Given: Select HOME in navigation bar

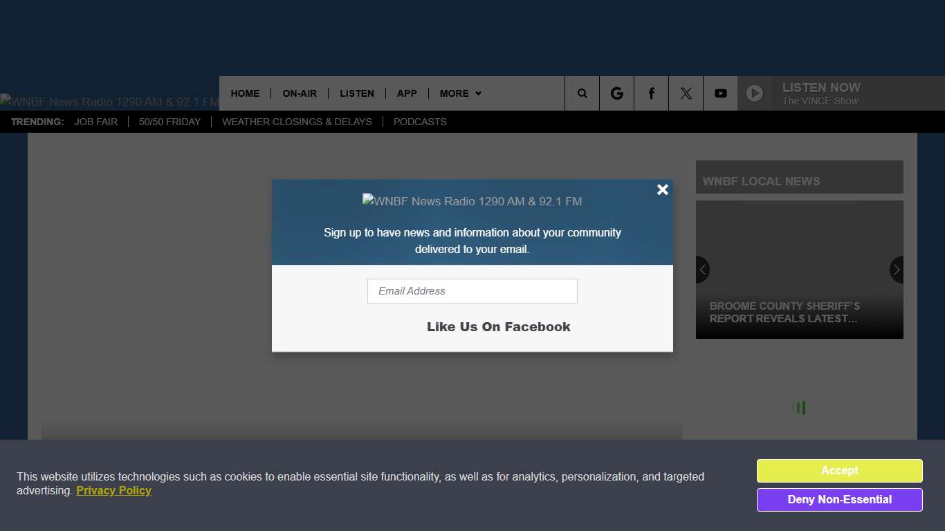Looking at the screenshot, I should point(245,93).
